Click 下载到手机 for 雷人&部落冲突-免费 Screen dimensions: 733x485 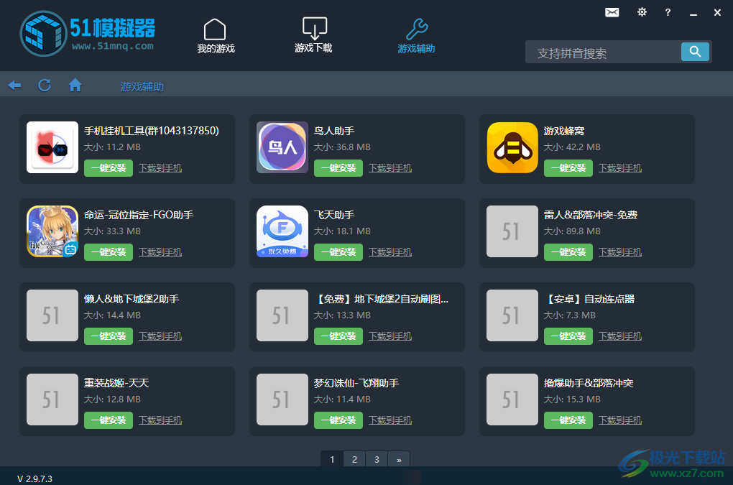[620, 252]
